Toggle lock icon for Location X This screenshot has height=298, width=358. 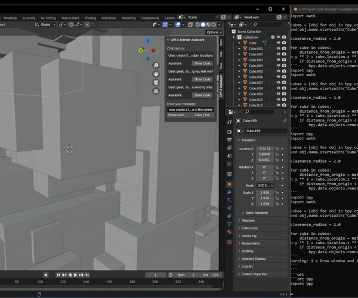coord(277,148)
